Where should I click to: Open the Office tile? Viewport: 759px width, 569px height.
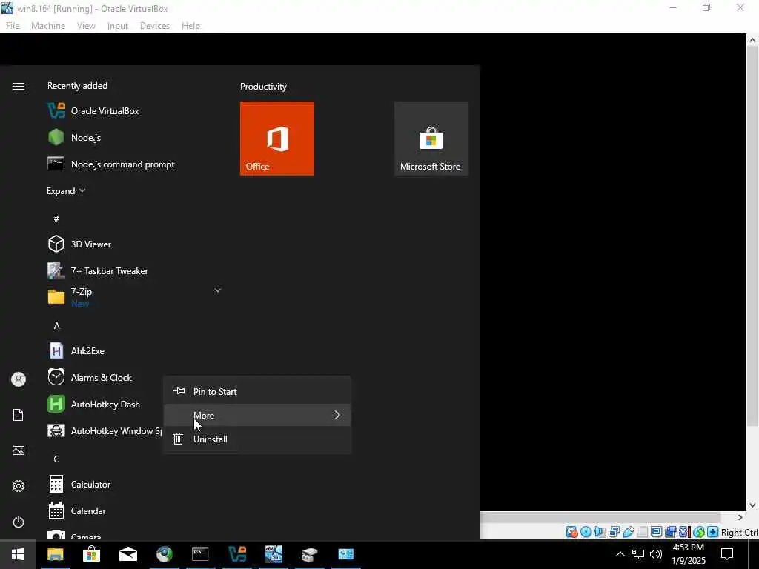(x=277, y=139)
